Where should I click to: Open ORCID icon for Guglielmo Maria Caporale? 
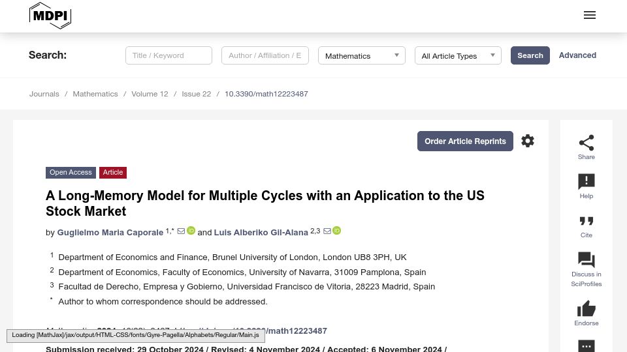191,231
